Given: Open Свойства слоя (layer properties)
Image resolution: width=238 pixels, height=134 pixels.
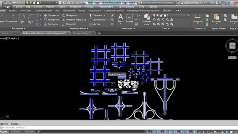Looking at the screenshot, I should pos(147,19).
